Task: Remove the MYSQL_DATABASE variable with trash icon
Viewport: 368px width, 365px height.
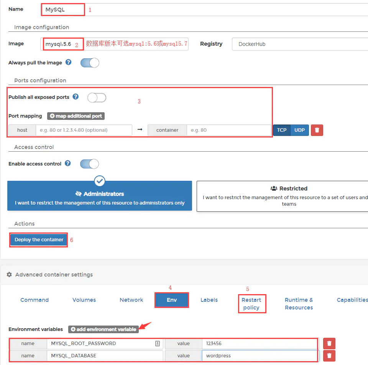Action: pyautogui.click(x=329, y=356)
